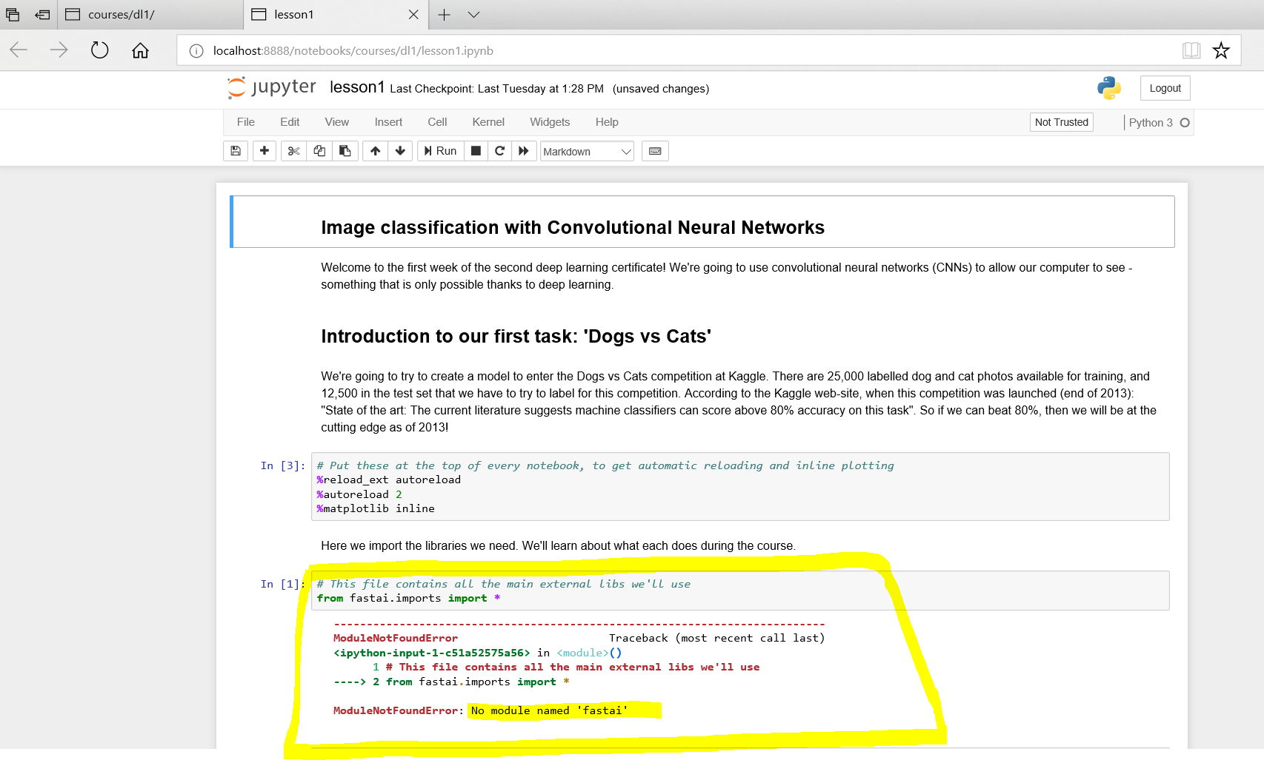Viewport: 1264px width, 760px height.
Task: Open the new tab dropdown arrow in the browser
Action: pyautogui.click(x=473, y=14)
